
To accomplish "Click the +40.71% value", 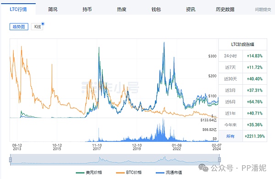I will point(255,114).
